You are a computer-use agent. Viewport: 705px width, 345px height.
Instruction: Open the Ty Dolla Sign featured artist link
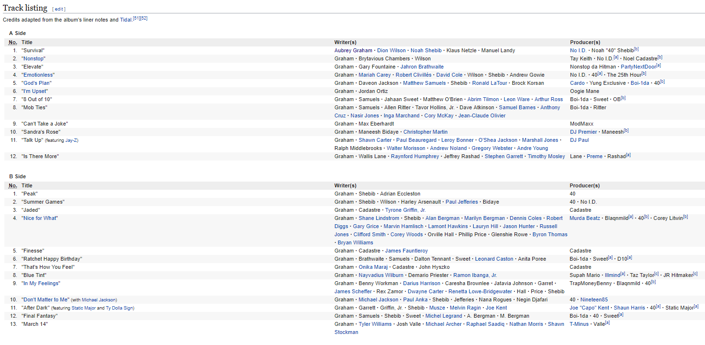click(x=119, y=308)
